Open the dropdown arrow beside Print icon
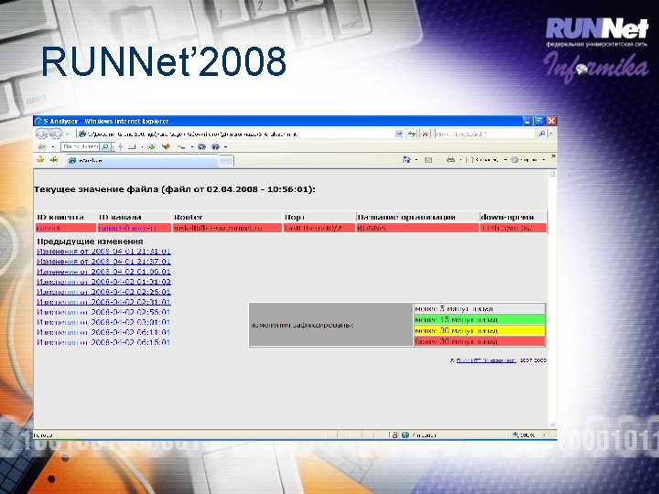Viewport: 659px width, 494px height. tap(460, 160)
